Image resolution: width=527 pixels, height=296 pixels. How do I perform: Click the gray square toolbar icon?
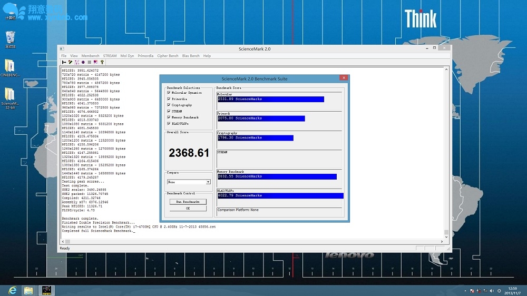[x=90, y=62]
